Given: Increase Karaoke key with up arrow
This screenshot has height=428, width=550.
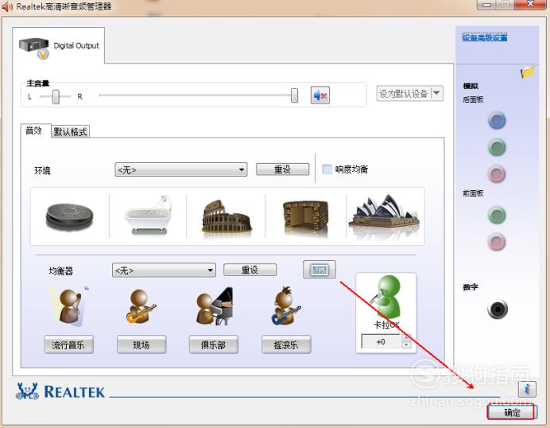Looking at the screenshot, I should click(406, 337).
